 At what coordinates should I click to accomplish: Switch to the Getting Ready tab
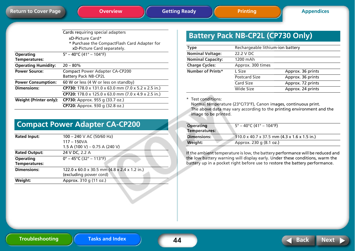tap(179, 12)
